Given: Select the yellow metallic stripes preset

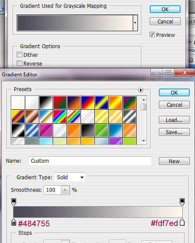Looking at the screenshot, I should [101, 117].
